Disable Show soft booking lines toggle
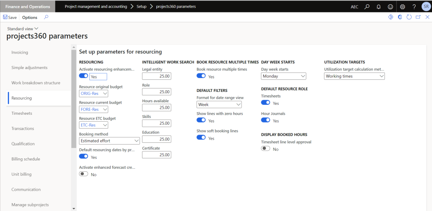 201,138
